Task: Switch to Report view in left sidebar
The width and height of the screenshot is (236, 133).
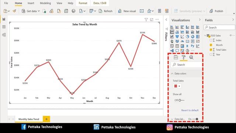Action: tap(4, 19)
